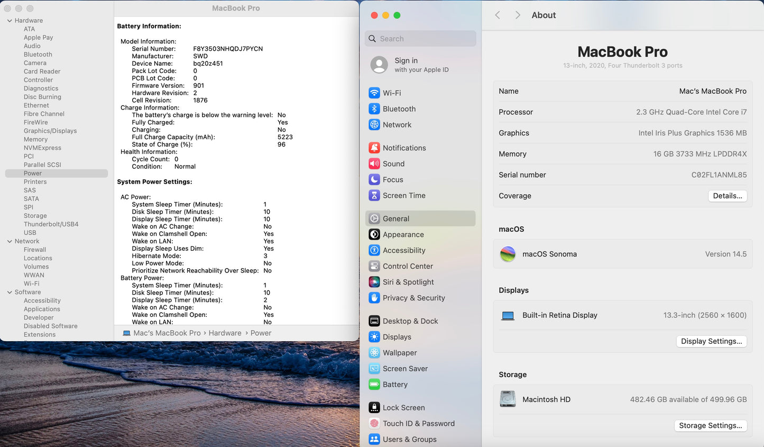
Task: Open the Appearance settings pane
Action: pos(403,235)
